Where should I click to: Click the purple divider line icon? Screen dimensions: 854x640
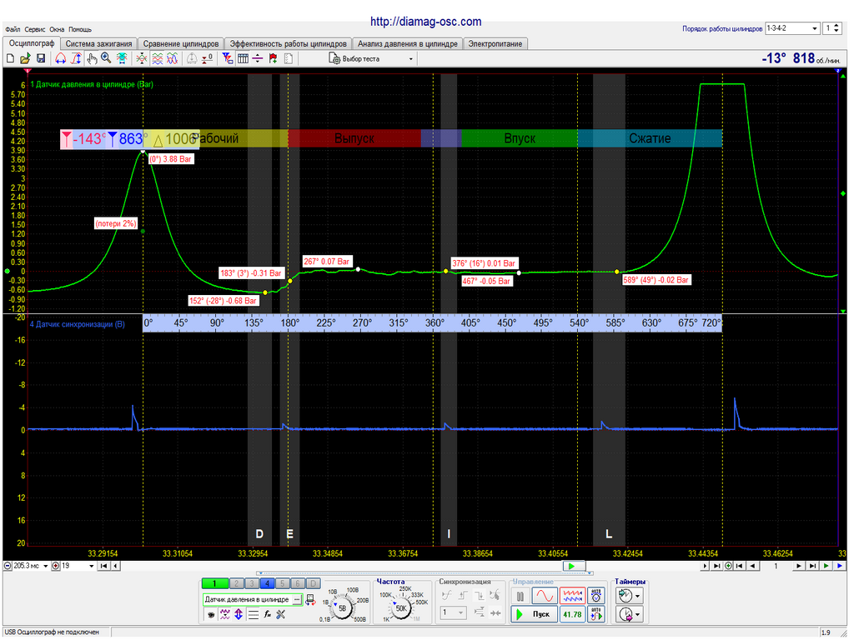click(x=258, y=58)
